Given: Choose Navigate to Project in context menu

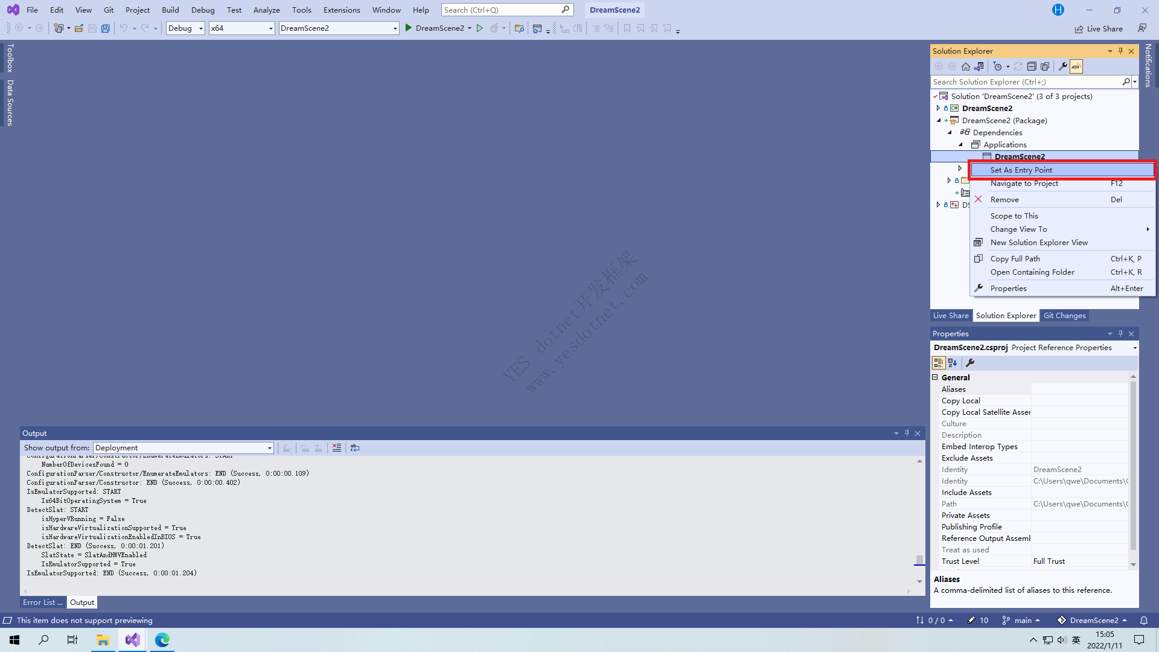Looking at the screenshot, I should pos(1062,184).
